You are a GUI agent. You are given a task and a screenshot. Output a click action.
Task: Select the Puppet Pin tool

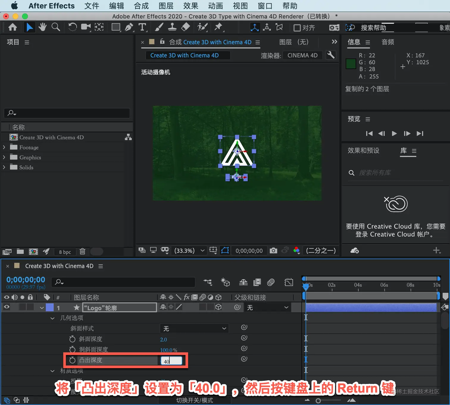click(x=219, y=27)
